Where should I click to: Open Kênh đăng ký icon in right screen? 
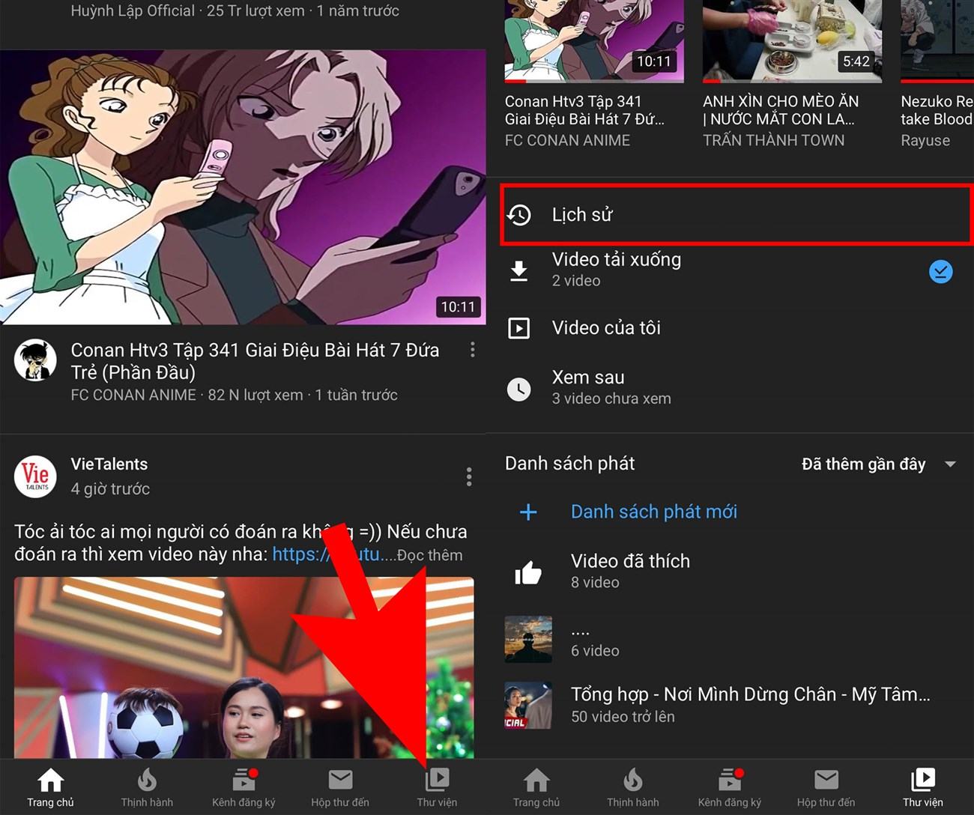(x=730, y=780)
